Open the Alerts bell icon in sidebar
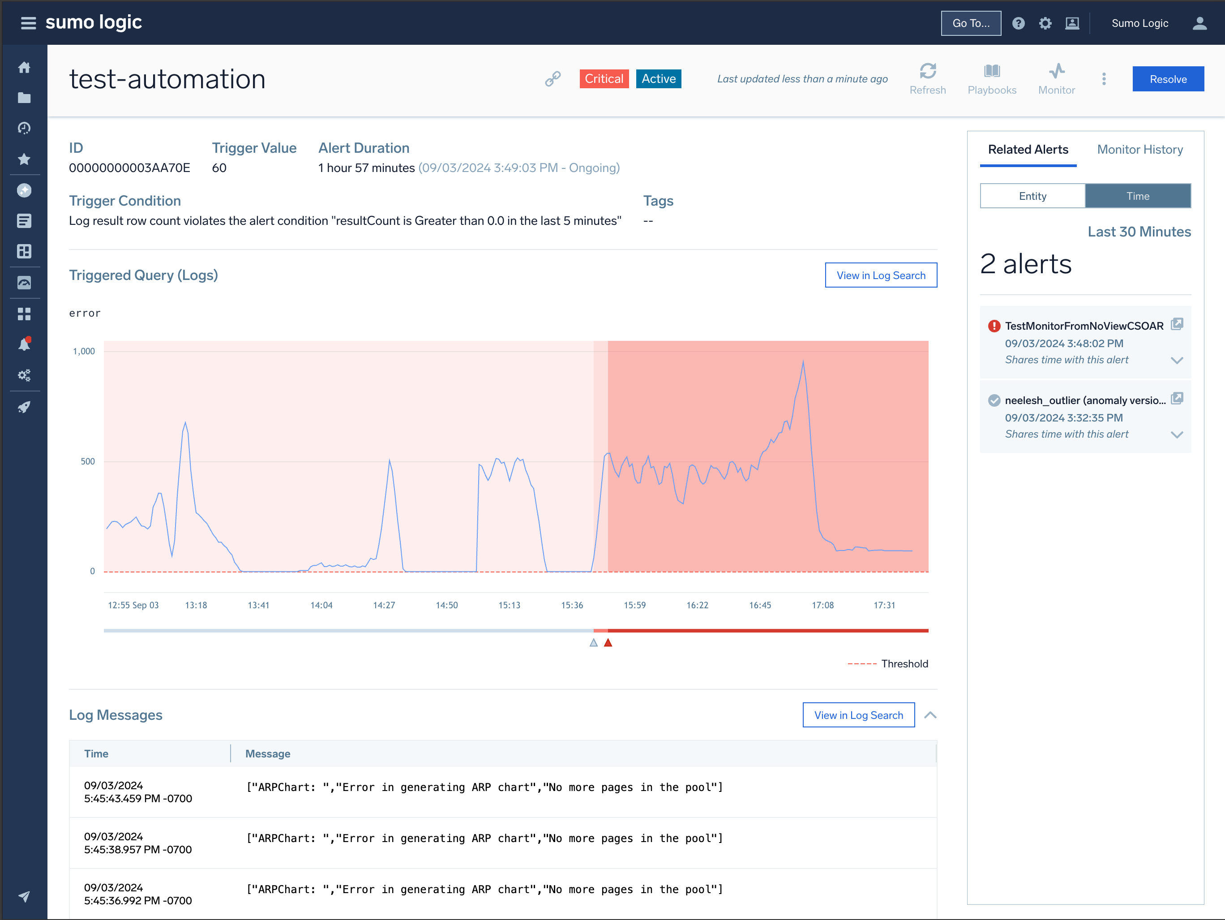 (x=24, y=344)
